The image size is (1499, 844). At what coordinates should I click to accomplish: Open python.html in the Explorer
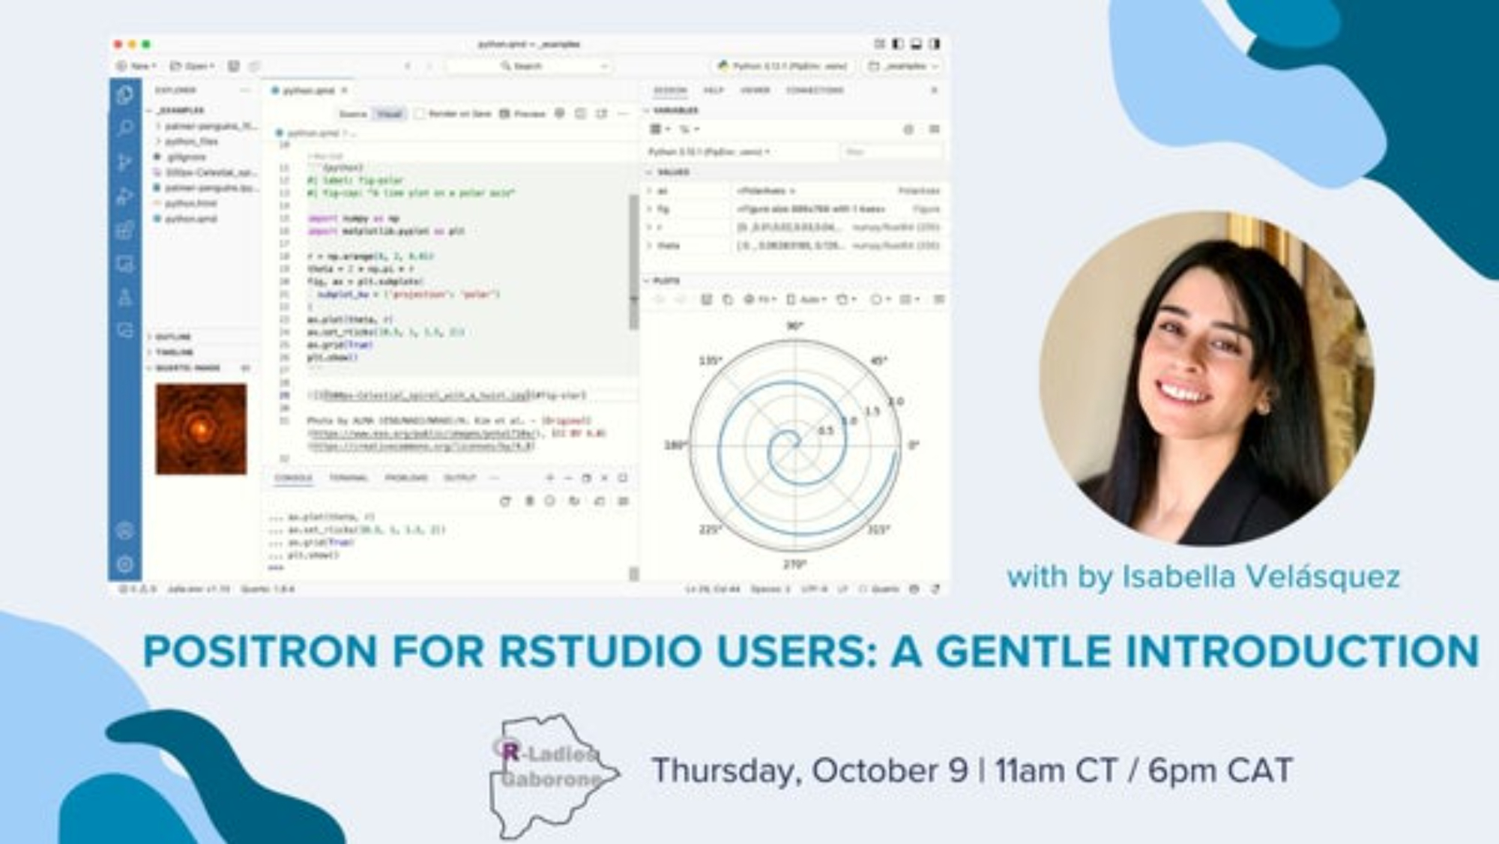coord(190,203)
